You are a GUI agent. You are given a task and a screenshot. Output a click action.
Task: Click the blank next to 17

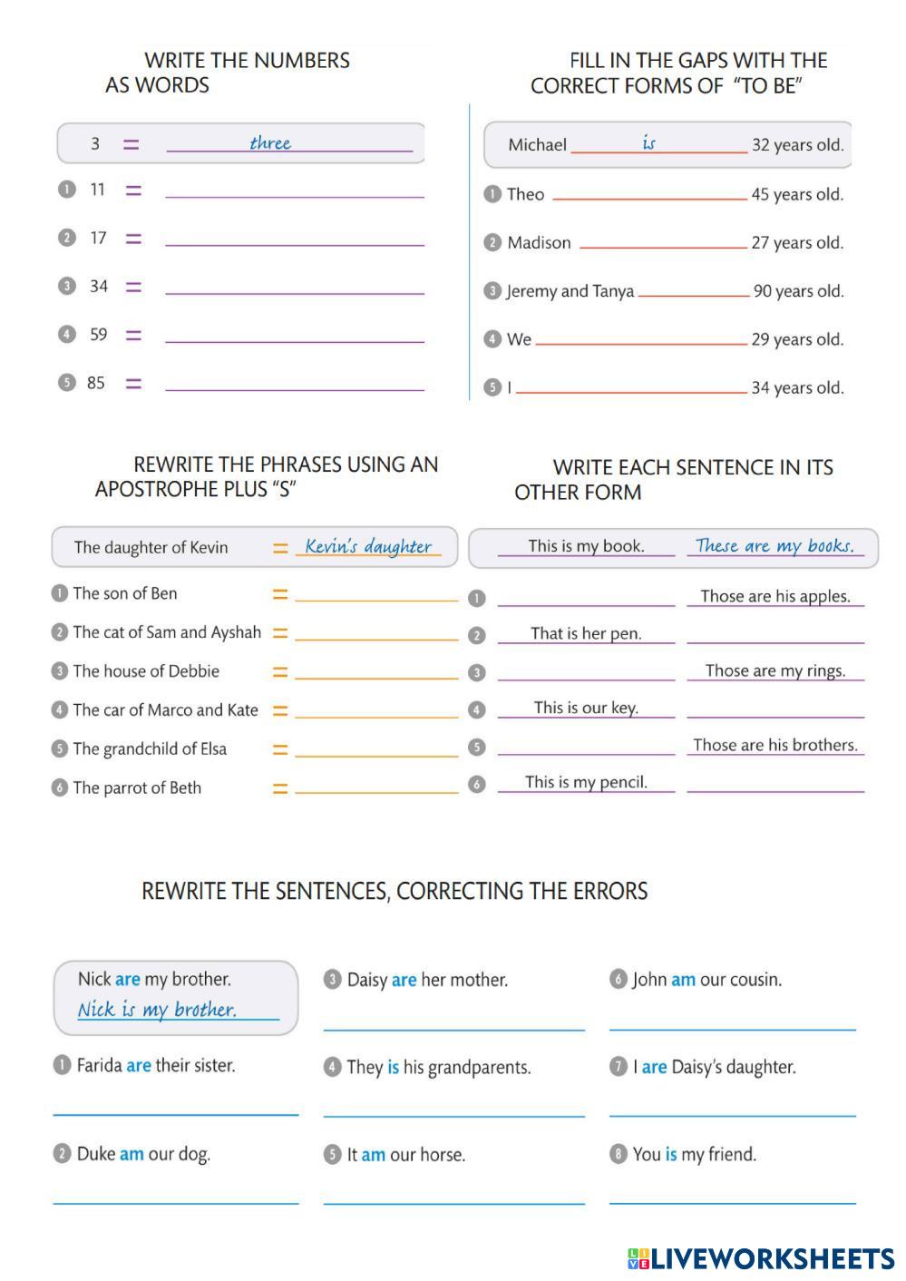click(x=295, y=237)
